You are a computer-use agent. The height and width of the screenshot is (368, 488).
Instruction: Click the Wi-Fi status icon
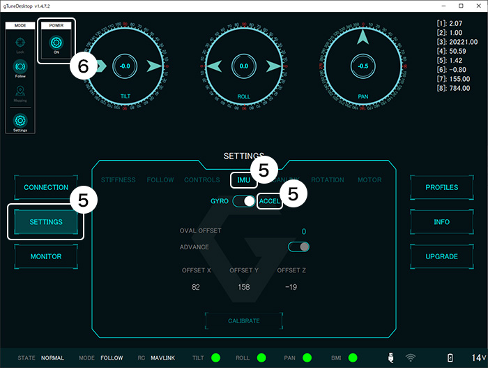click(411, 358)
